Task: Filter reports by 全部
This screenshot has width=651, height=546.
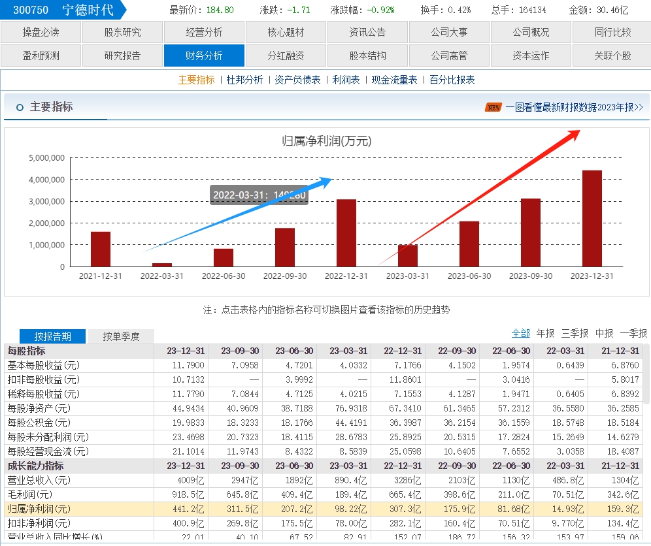Action: 521,333
